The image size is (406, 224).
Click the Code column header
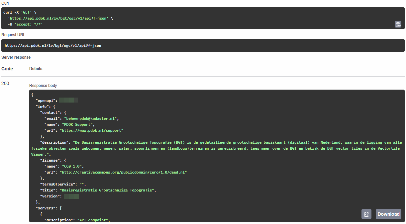pos(7,69)
